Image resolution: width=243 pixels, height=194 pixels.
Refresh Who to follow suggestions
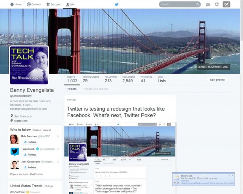(x=37, y=130)
